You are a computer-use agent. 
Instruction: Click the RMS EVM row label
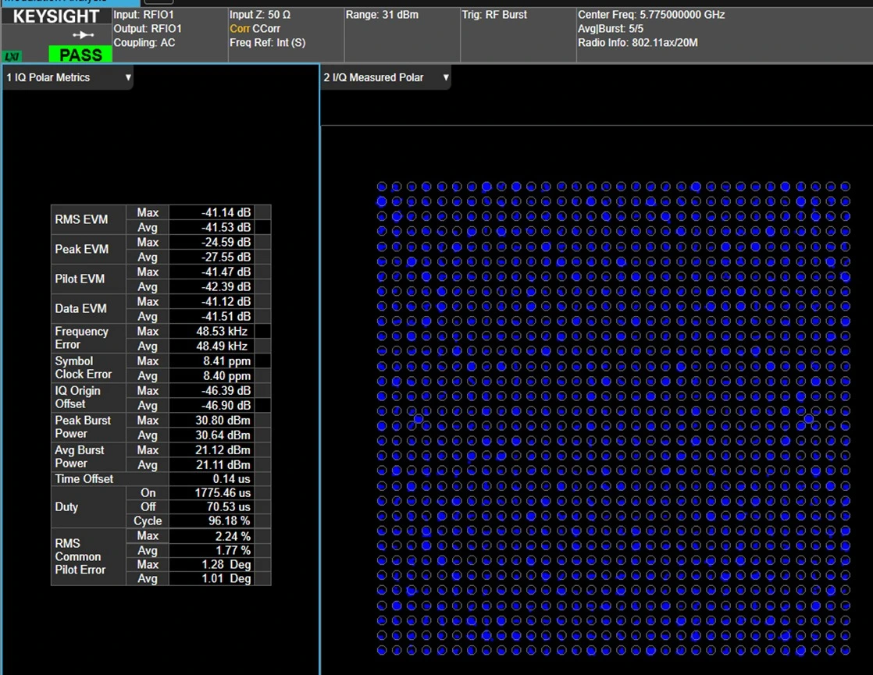81,220
